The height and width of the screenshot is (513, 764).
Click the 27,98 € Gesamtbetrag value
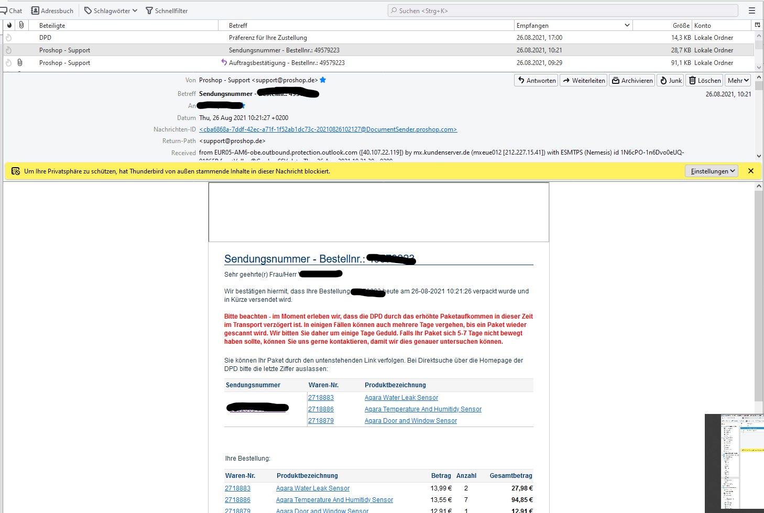coord(522,488)
